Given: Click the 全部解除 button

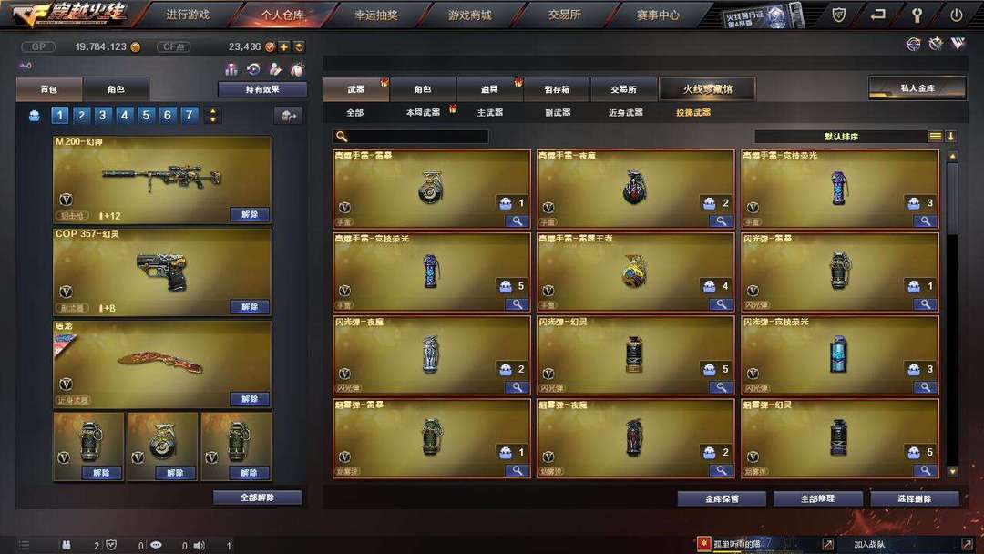Looking at the screenshot, I should tap(257, 498).
